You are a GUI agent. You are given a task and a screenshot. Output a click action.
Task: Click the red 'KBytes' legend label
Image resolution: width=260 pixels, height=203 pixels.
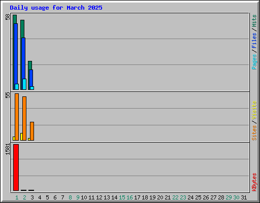[x=254, y=182]
